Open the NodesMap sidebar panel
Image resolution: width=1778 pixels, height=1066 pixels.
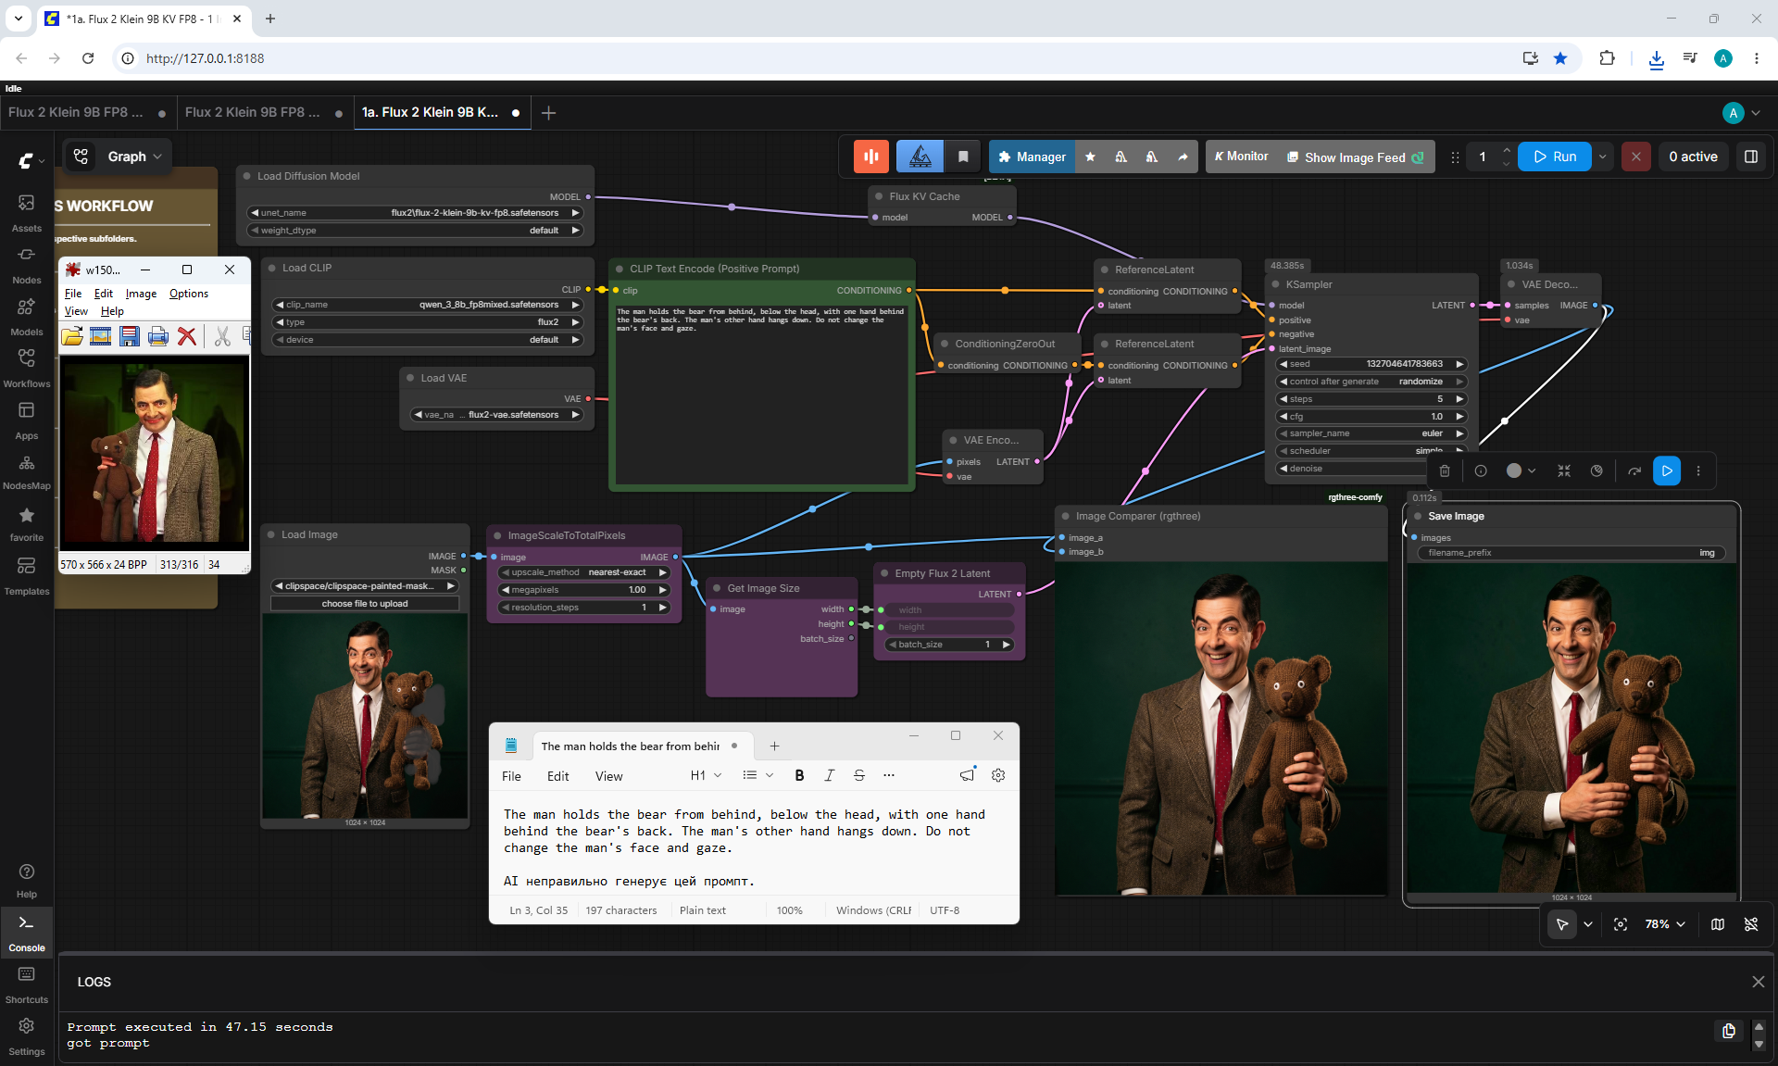(27, 472)
